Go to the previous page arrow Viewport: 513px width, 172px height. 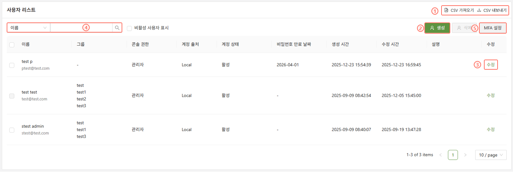[440, 155]
